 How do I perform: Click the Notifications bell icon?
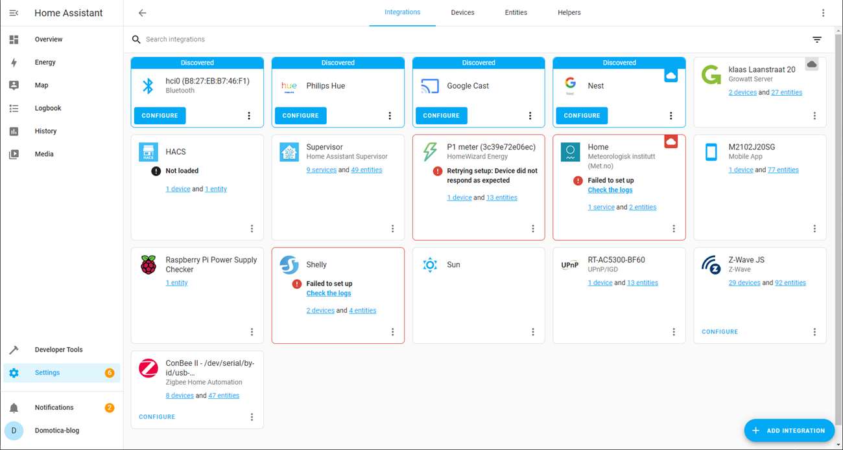pos(14,408)
